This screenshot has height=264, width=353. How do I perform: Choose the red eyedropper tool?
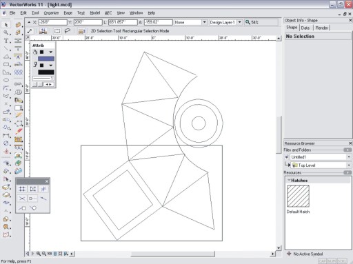tap(18, 131)
